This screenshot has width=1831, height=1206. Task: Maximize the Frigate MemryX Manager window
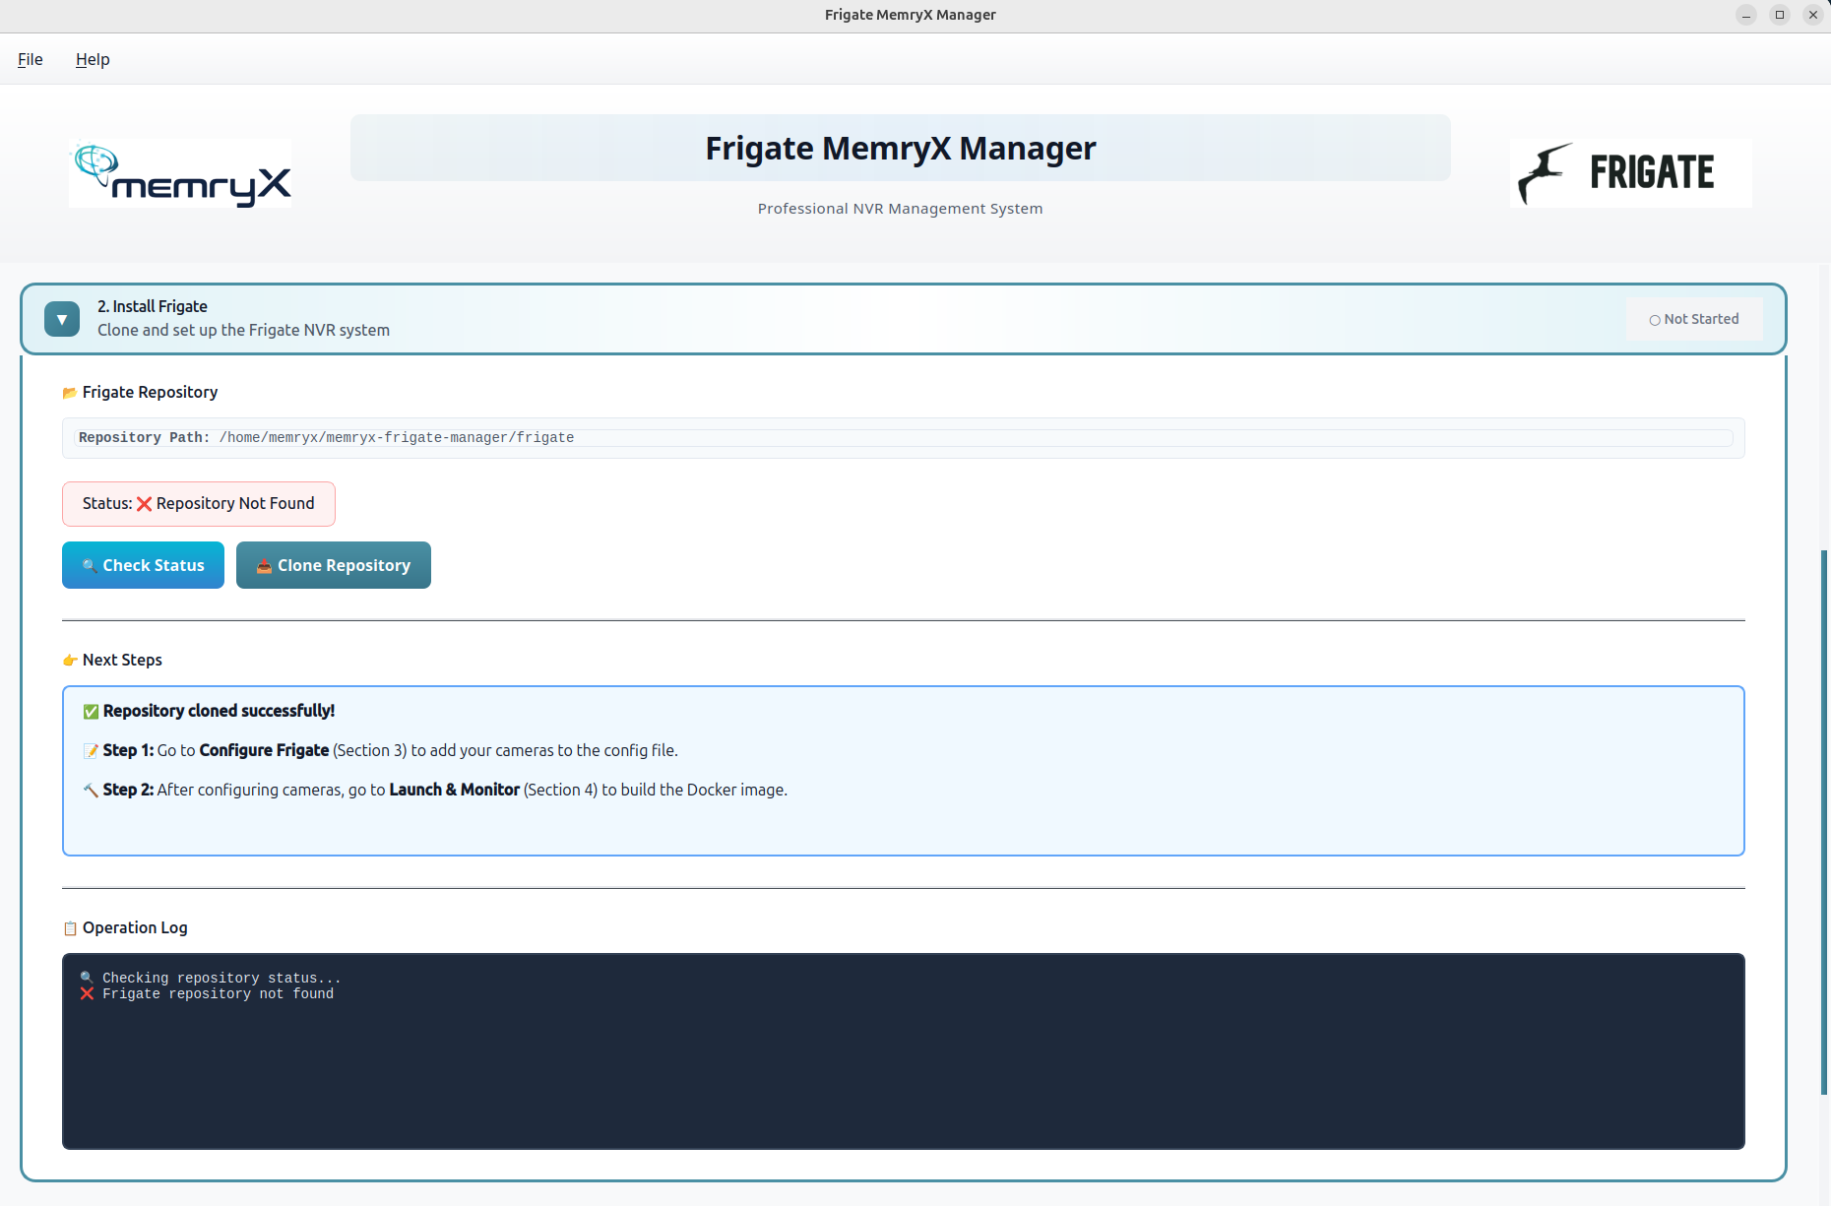[1779, 15]
